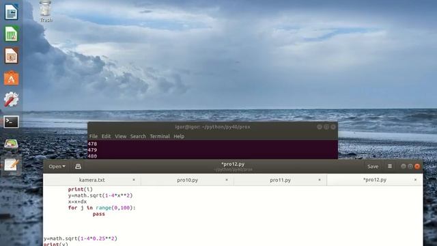Open terminal Help menu
Image resolution: width=437 pixels, height=246 pixels.
[x=179, y=137]
